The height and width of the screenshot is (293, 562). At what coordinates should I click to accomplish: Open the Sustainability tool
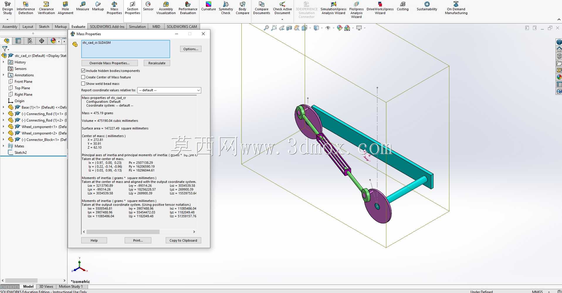click(427, 6)
